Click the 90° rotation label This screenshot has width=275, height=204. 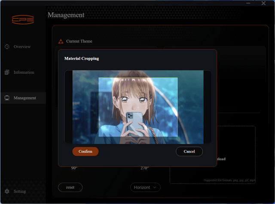[x=74, y=168]
